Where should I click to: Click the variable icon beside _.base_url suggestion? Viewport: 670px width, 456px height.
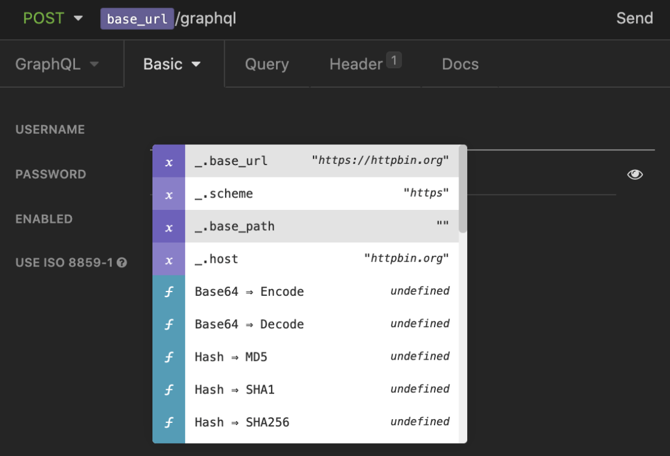[168, 161]
